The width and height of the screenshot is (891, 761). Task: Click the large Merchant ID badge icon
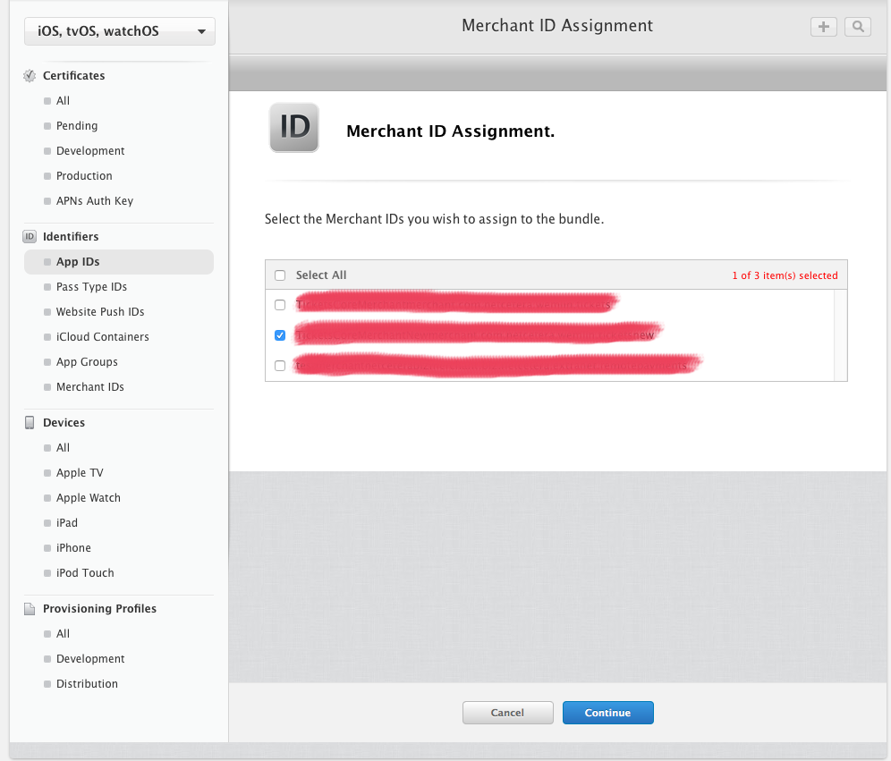[x=294, y=128]
